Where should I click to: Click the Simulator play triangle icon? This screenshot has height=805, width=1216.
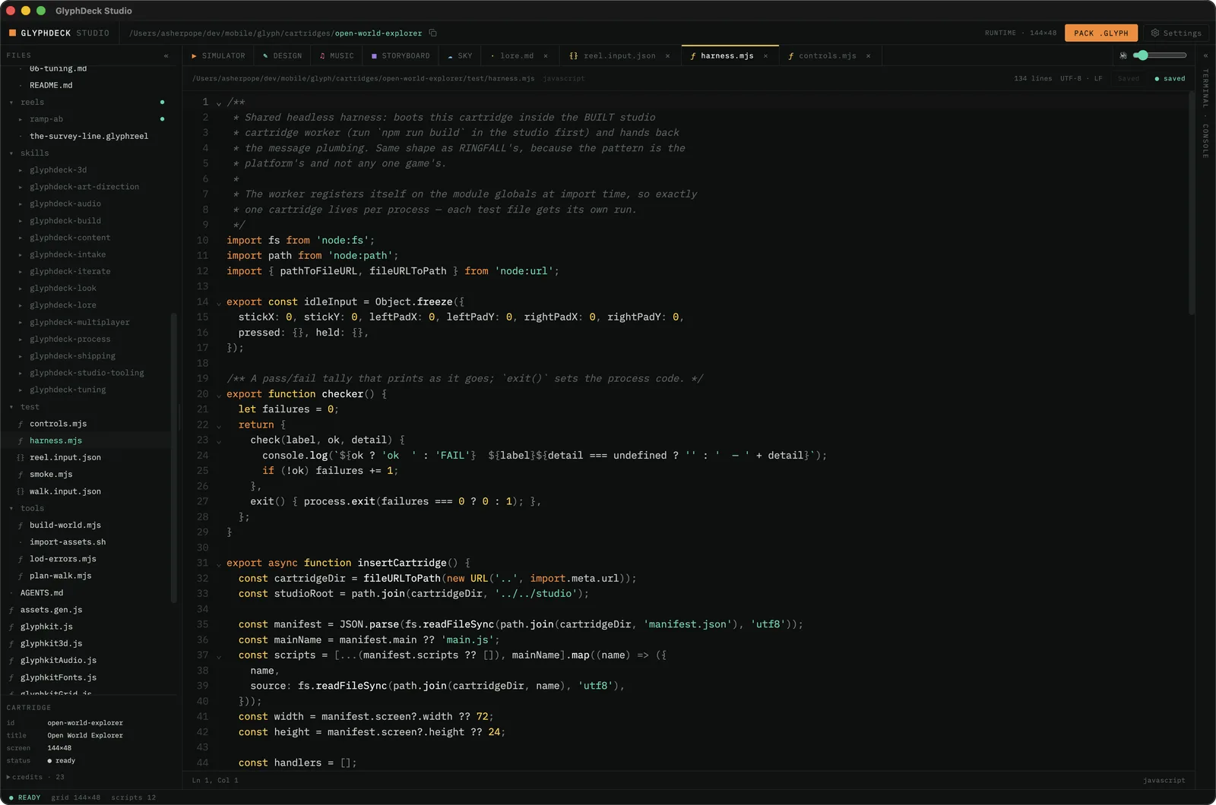[195, 55]
